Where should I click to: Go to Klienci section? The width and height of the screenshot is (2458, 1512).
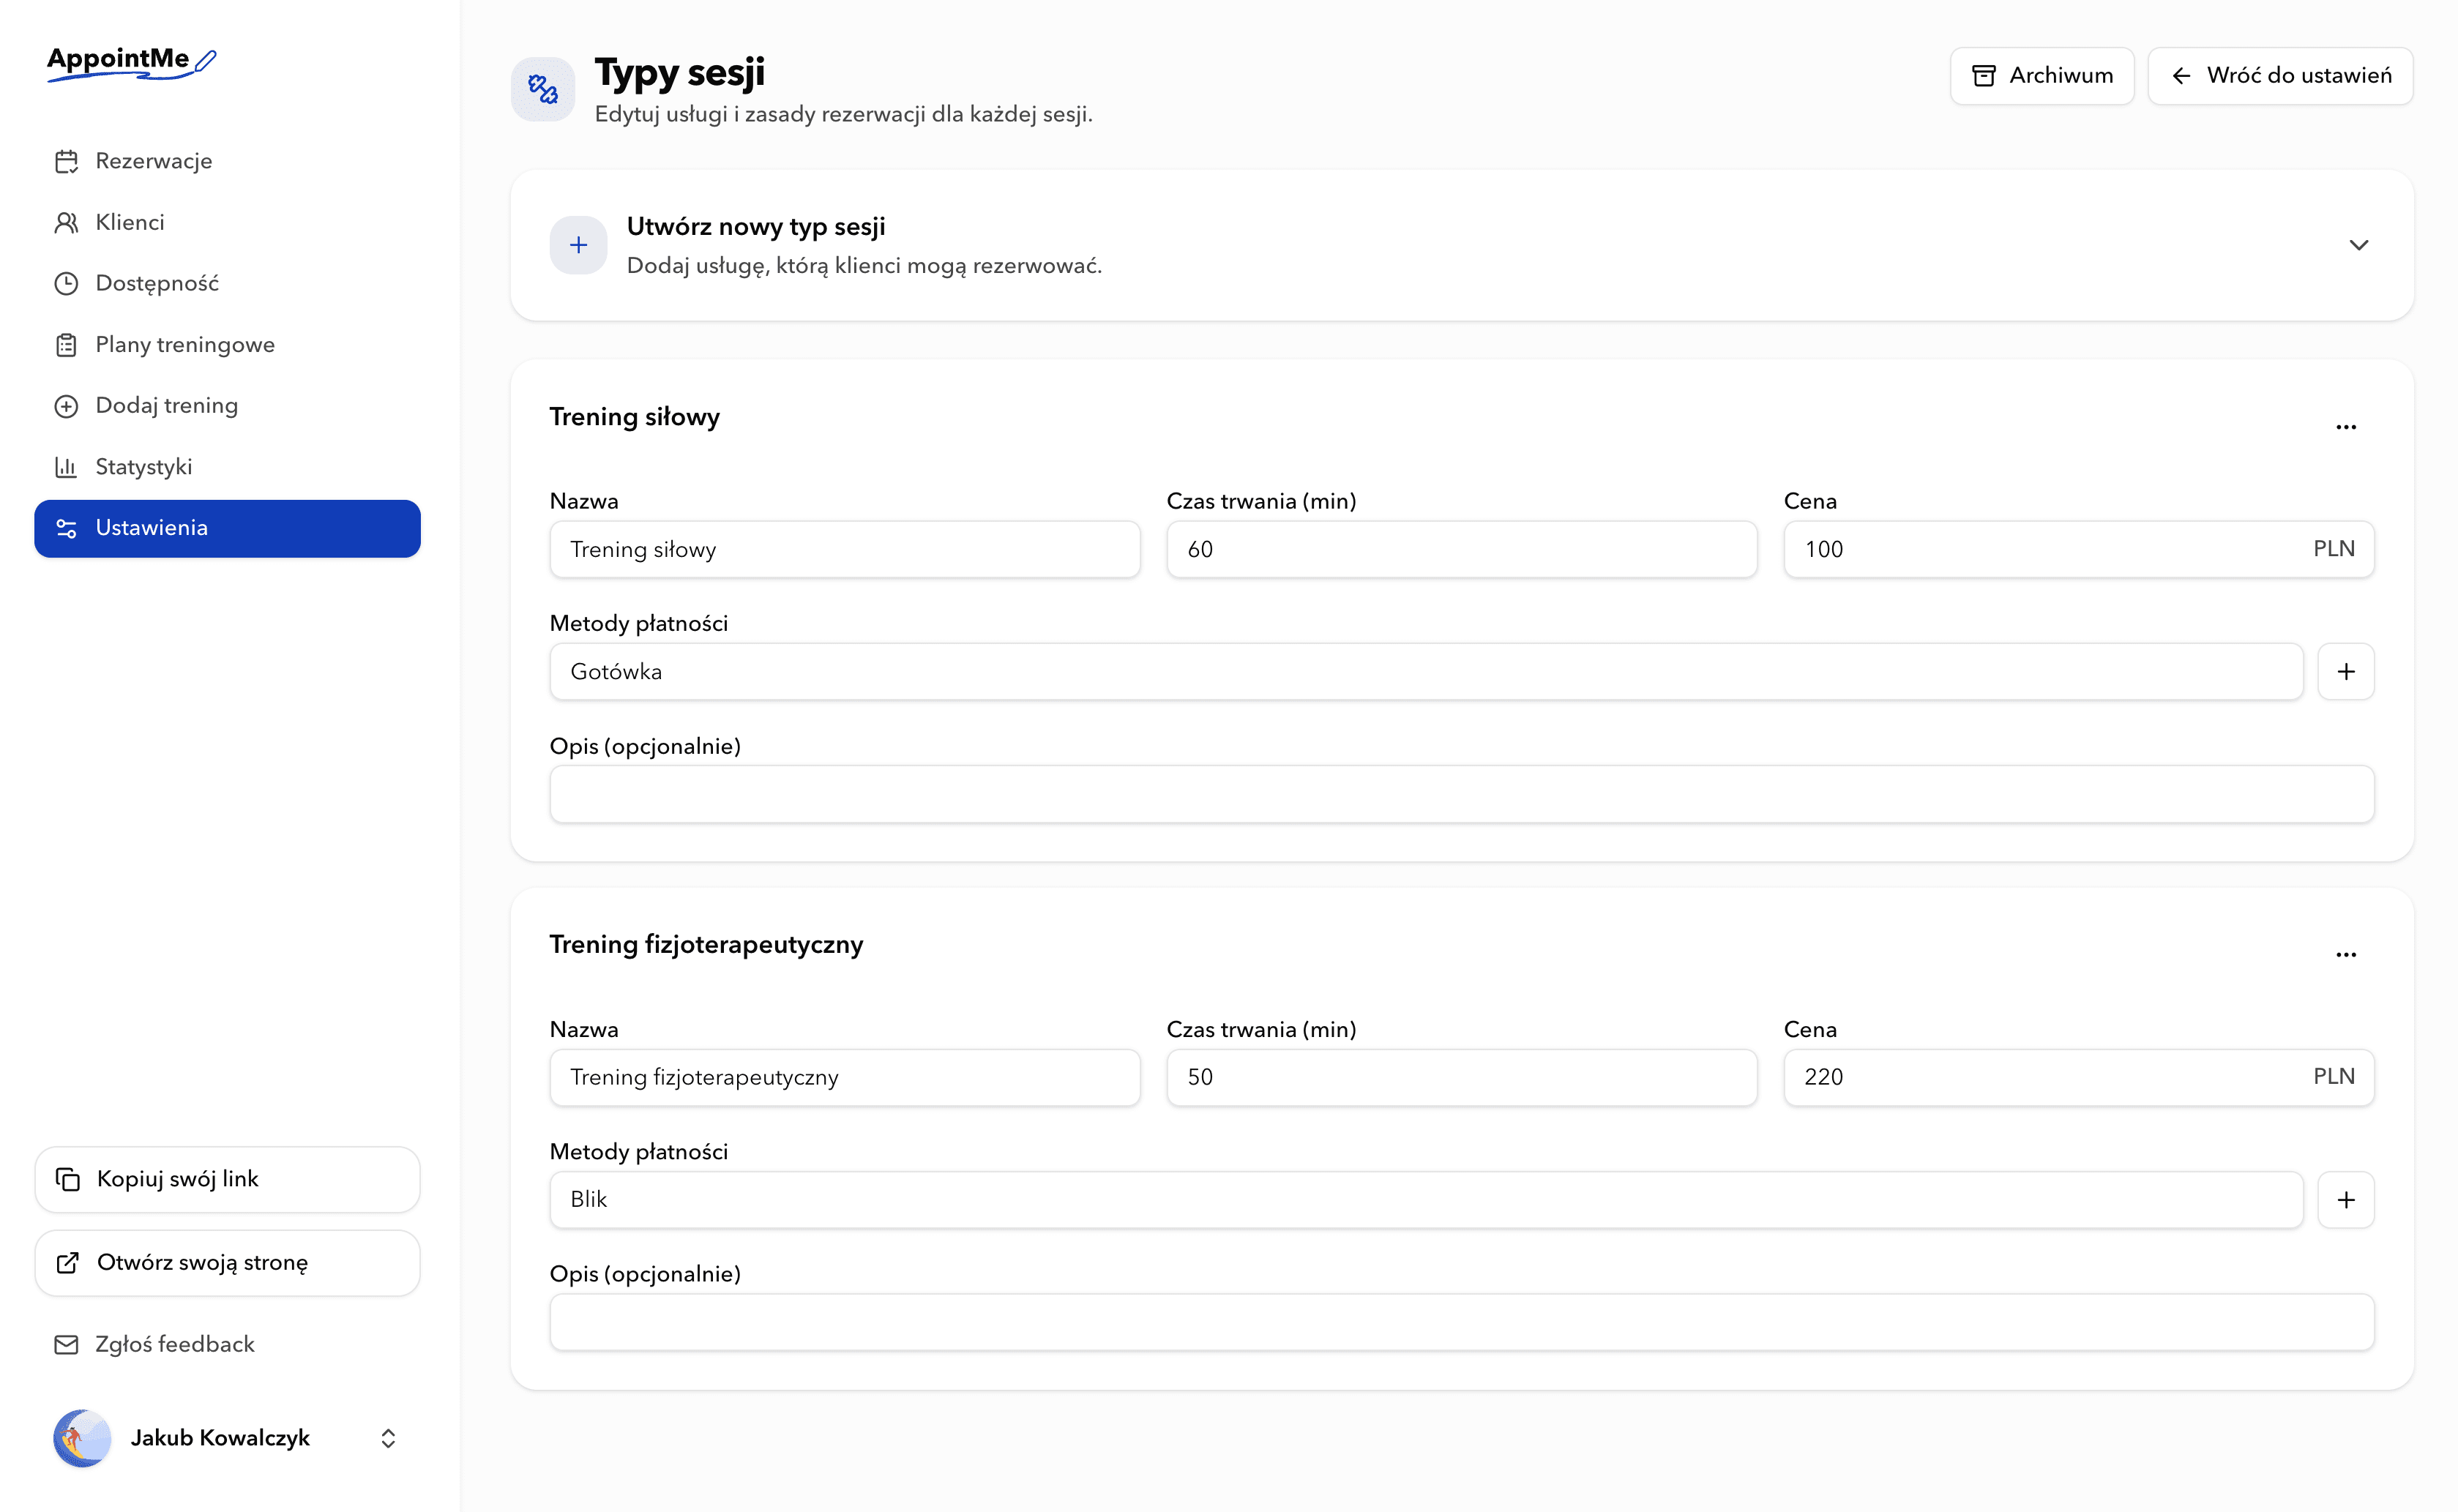pyautogui.click(x=227, y=222)
